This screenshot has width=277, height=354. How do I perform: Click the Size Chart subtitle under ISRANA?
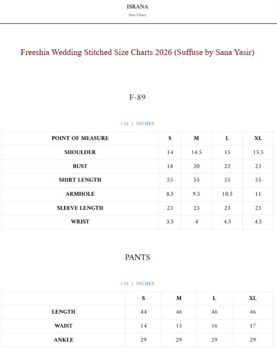point(138,15)
